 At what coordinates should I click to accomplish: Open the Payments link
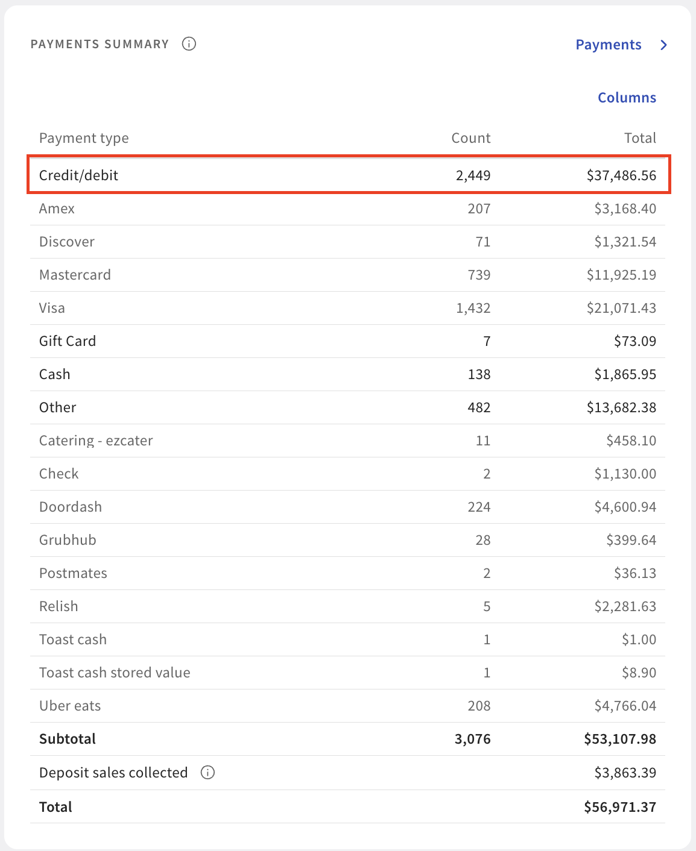click(x=608, y=45)
